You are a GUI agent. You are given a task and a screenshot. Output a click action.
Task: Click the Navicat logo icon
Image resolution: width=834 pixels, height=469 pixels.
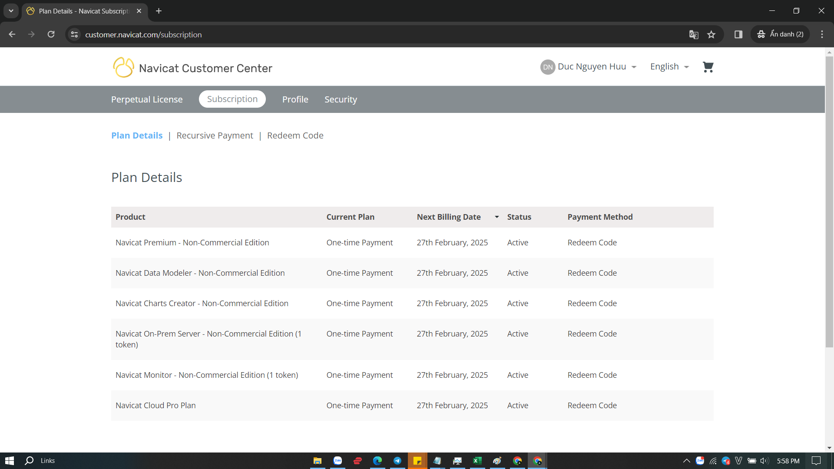coord(123,67)
